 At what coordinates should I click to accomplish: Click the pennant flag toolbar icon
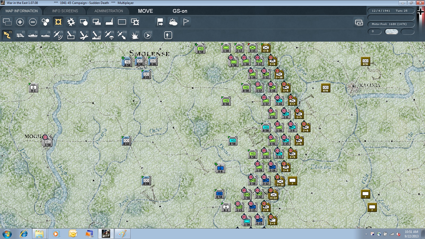pyautogui.click(x=186, y=22)
